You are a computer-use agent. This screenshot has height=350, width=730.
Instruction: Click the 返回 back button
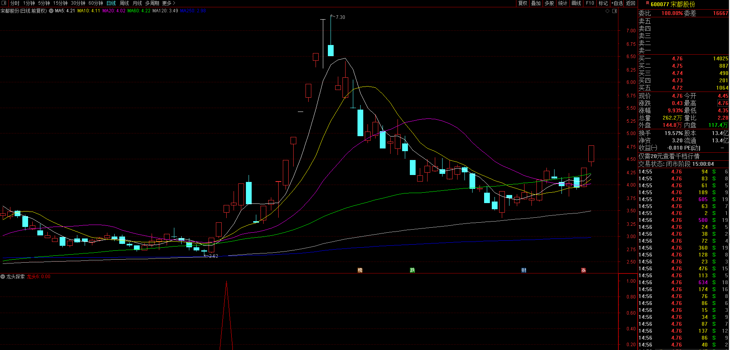pos(631,3)
